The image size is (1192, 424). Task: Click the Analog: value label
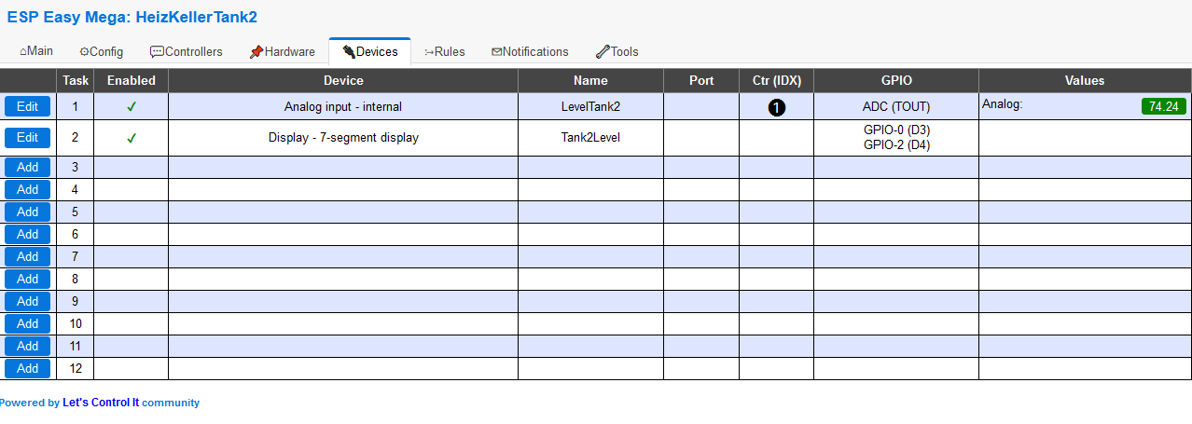pyautogui.click(x=1003, y=104)
